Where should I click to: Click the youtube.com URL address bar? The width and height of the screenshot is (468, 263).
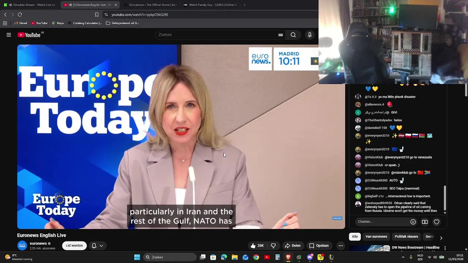click(x=140, y=15)
